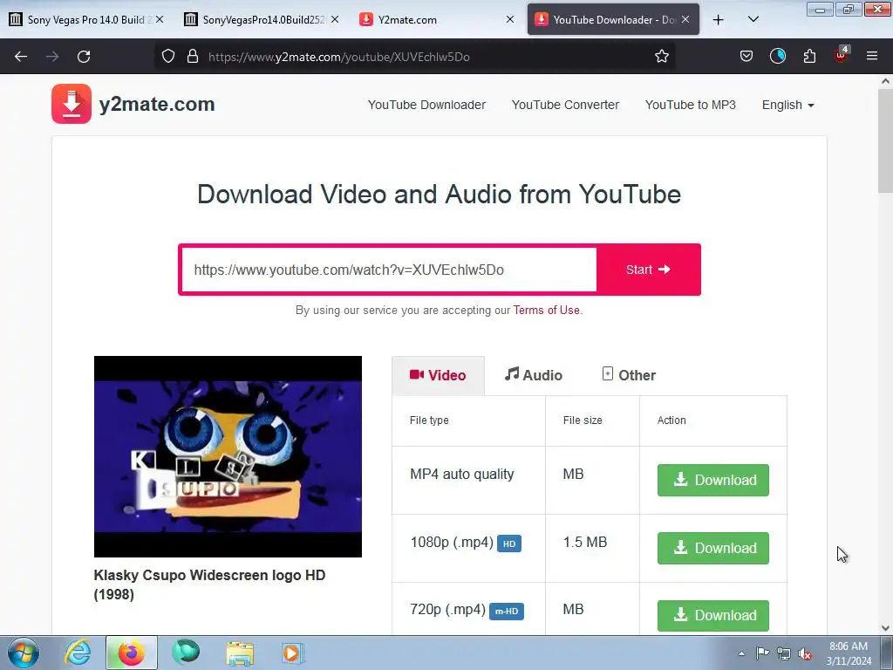
Task: Click the blue circular extension icon in toolbar
Action: [777, 57]
